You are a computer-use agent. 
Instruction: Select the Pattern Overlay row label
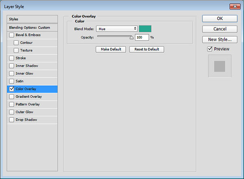tap(28, 104)
